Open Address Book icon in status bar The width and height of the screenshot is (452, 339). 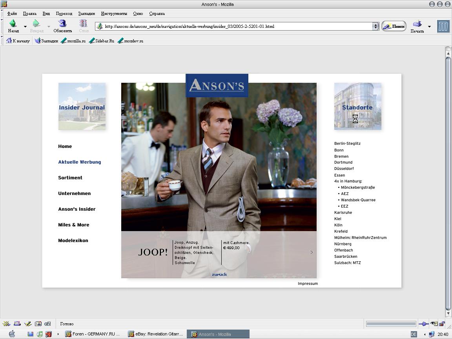pyautogui.click(x=38, y=324)
